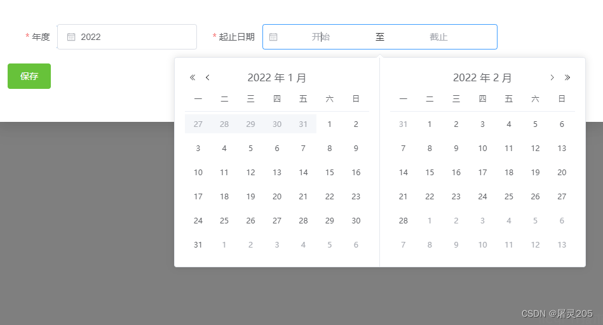Image resolution: width=603 pixels, height=325 pixels.
Task: Click the green 保存 button
Action: click(x=29, y=76)
